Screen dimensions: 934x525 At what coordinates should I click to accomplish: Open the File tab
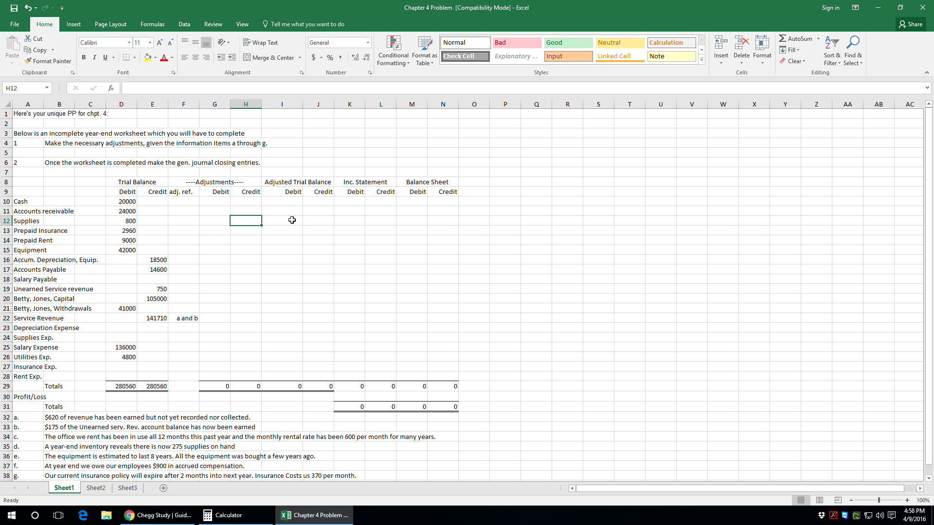coord(15,24)
